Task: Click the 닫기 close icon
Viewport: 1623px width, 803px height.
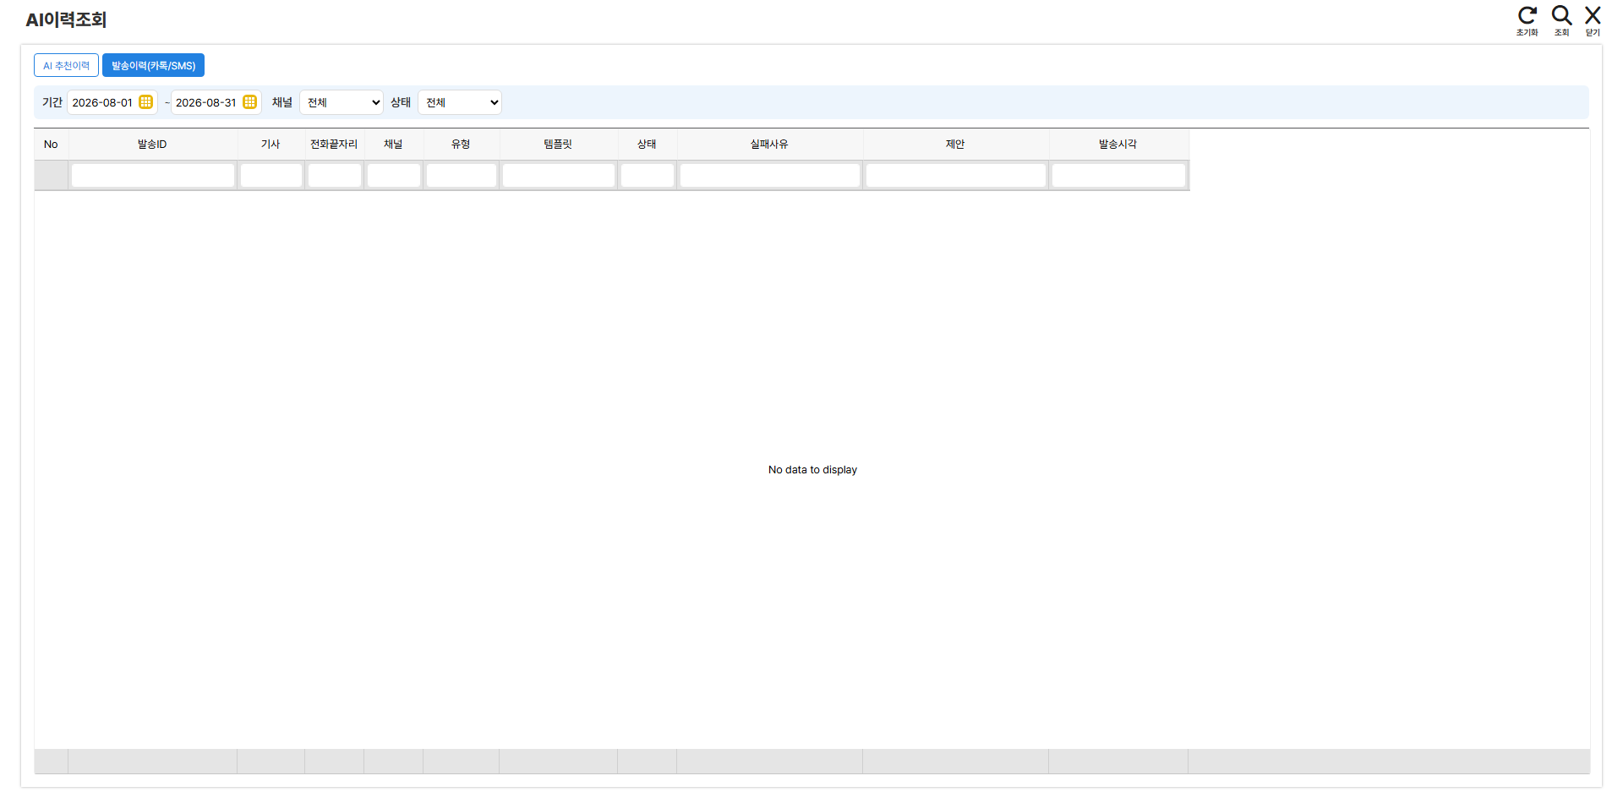Action: (x=1593, y=20)
